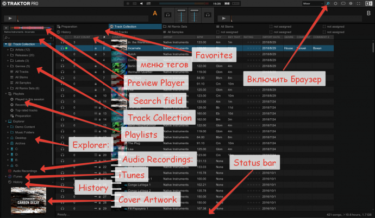Click the speaker audio icon in the header
This screenshot has width=375, height=218.
[x=141, y=4]
